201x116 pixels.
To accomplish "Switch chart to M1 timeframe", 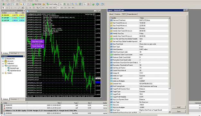I will pos(43,8).
